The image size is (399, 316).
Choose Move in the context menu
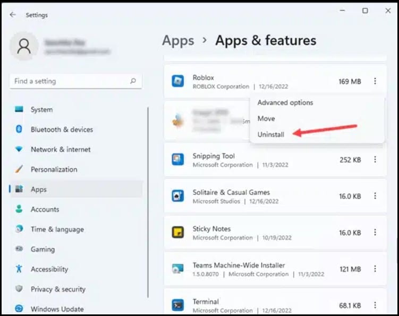[266, 118]
